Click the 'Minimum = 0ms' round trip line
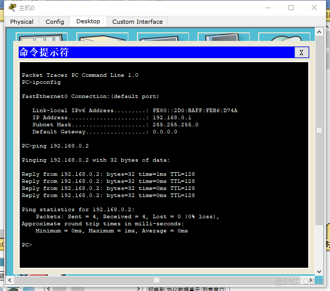 click(112, 230)
